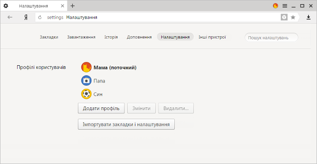
Task: Maximize the browser window
Action: coord(302,6)
